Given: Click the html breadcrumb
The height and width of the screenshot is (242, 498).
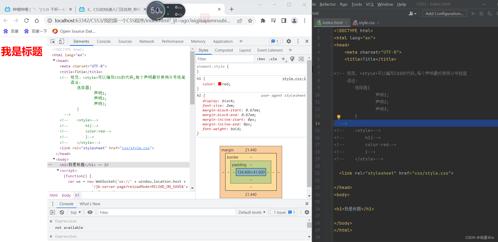Looking at the screenshot, I should click(54, 195).
